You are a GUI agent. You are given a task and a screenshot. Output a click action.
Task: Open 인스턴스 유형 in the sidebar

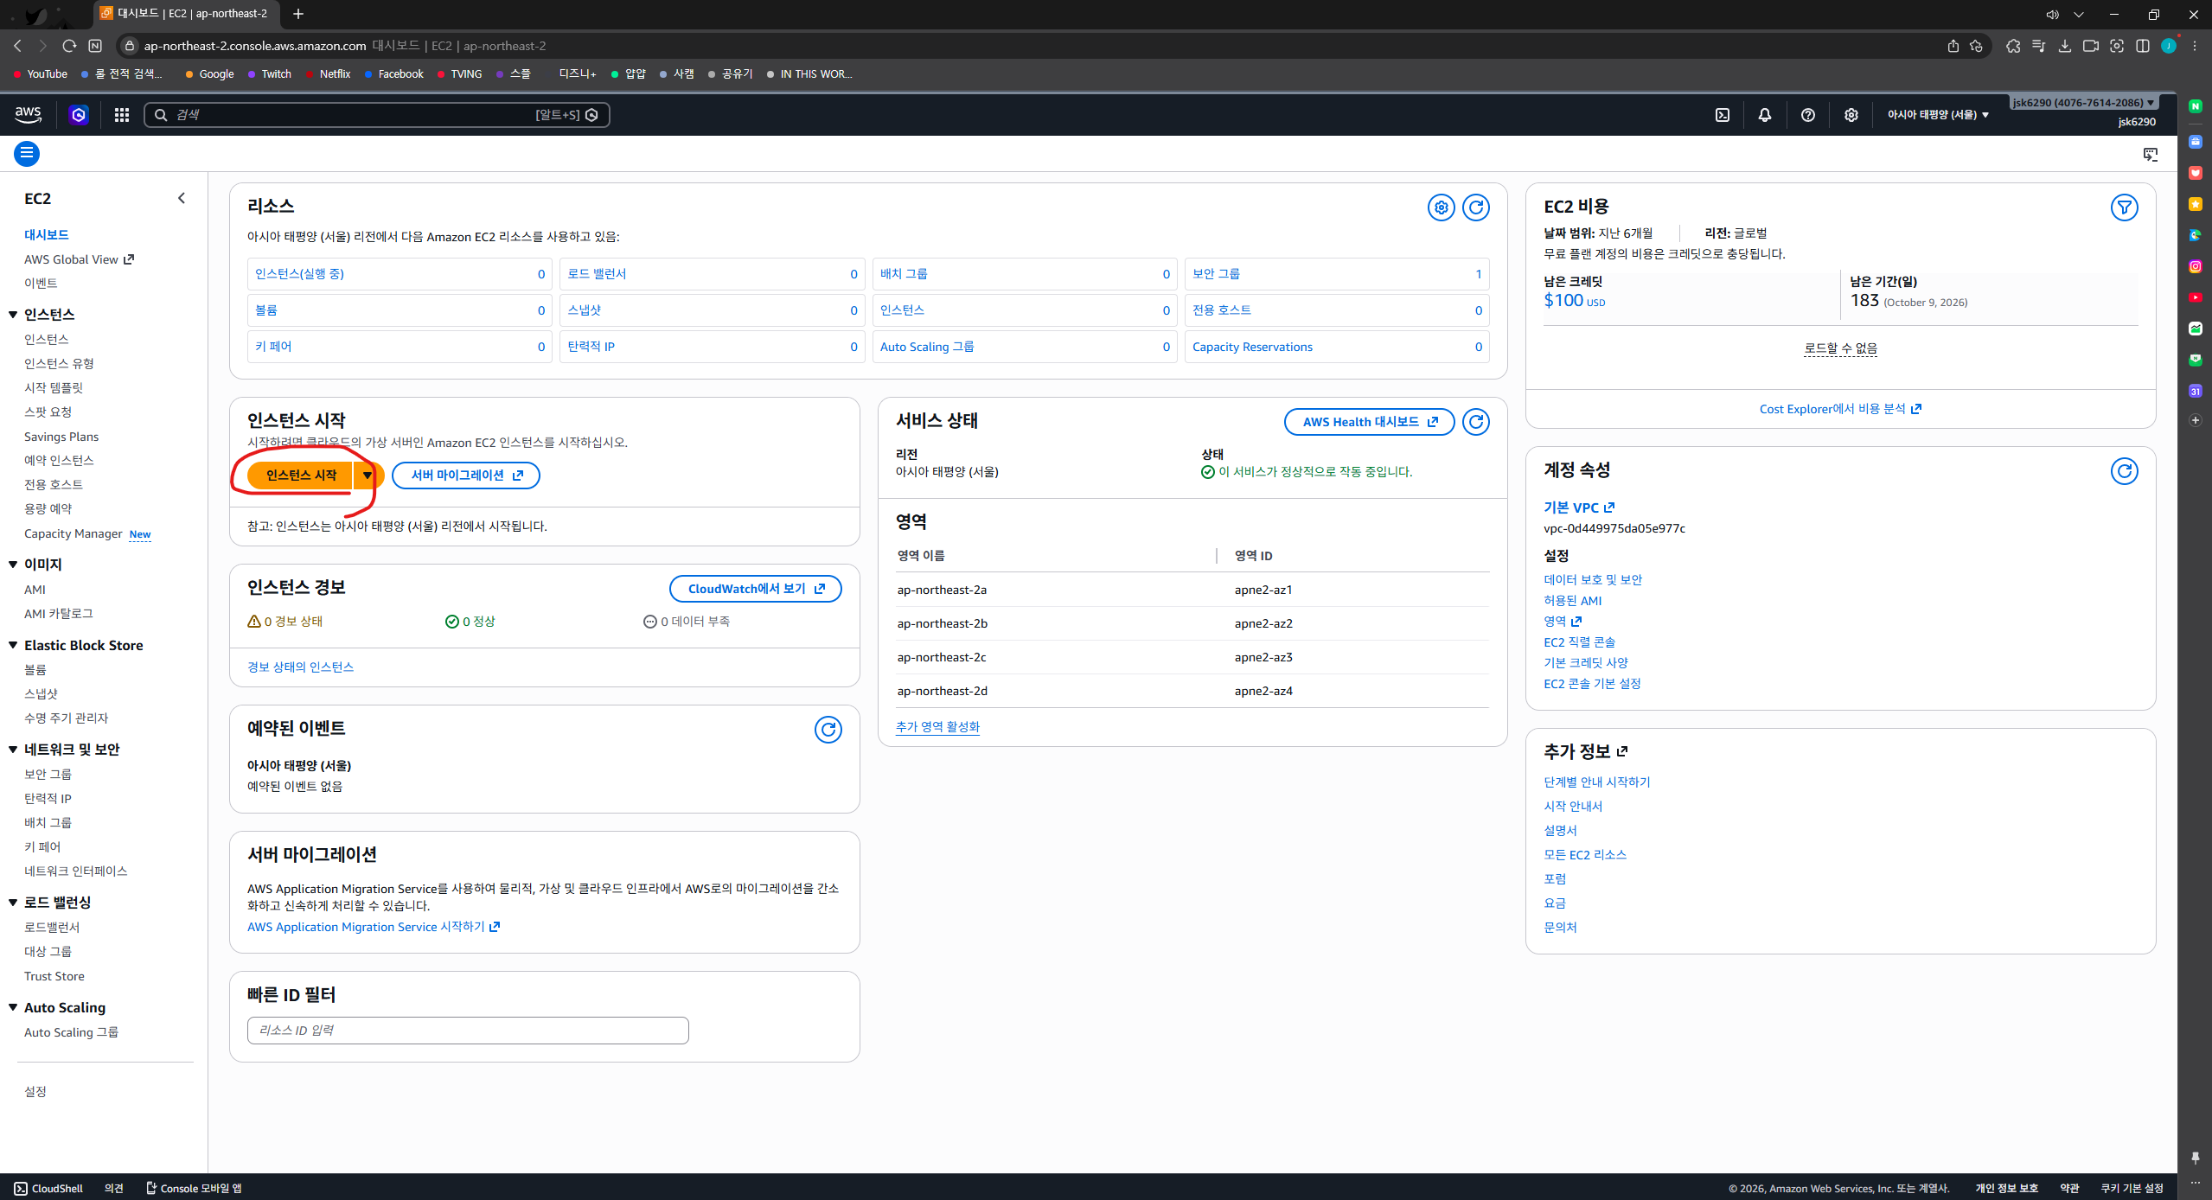click(x=59, y=363)
